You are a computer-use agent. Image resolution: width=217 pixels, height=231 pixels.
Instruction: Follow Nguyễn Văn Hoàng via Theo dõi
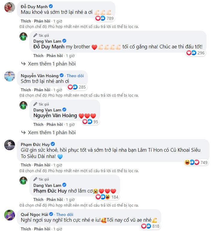(x=75, y=76)
